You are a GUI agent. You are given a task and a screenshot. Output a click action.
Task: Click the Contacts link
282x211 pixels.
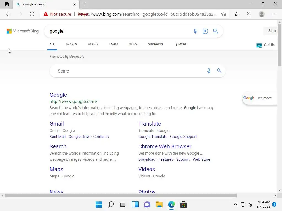[x=101, y=137]
